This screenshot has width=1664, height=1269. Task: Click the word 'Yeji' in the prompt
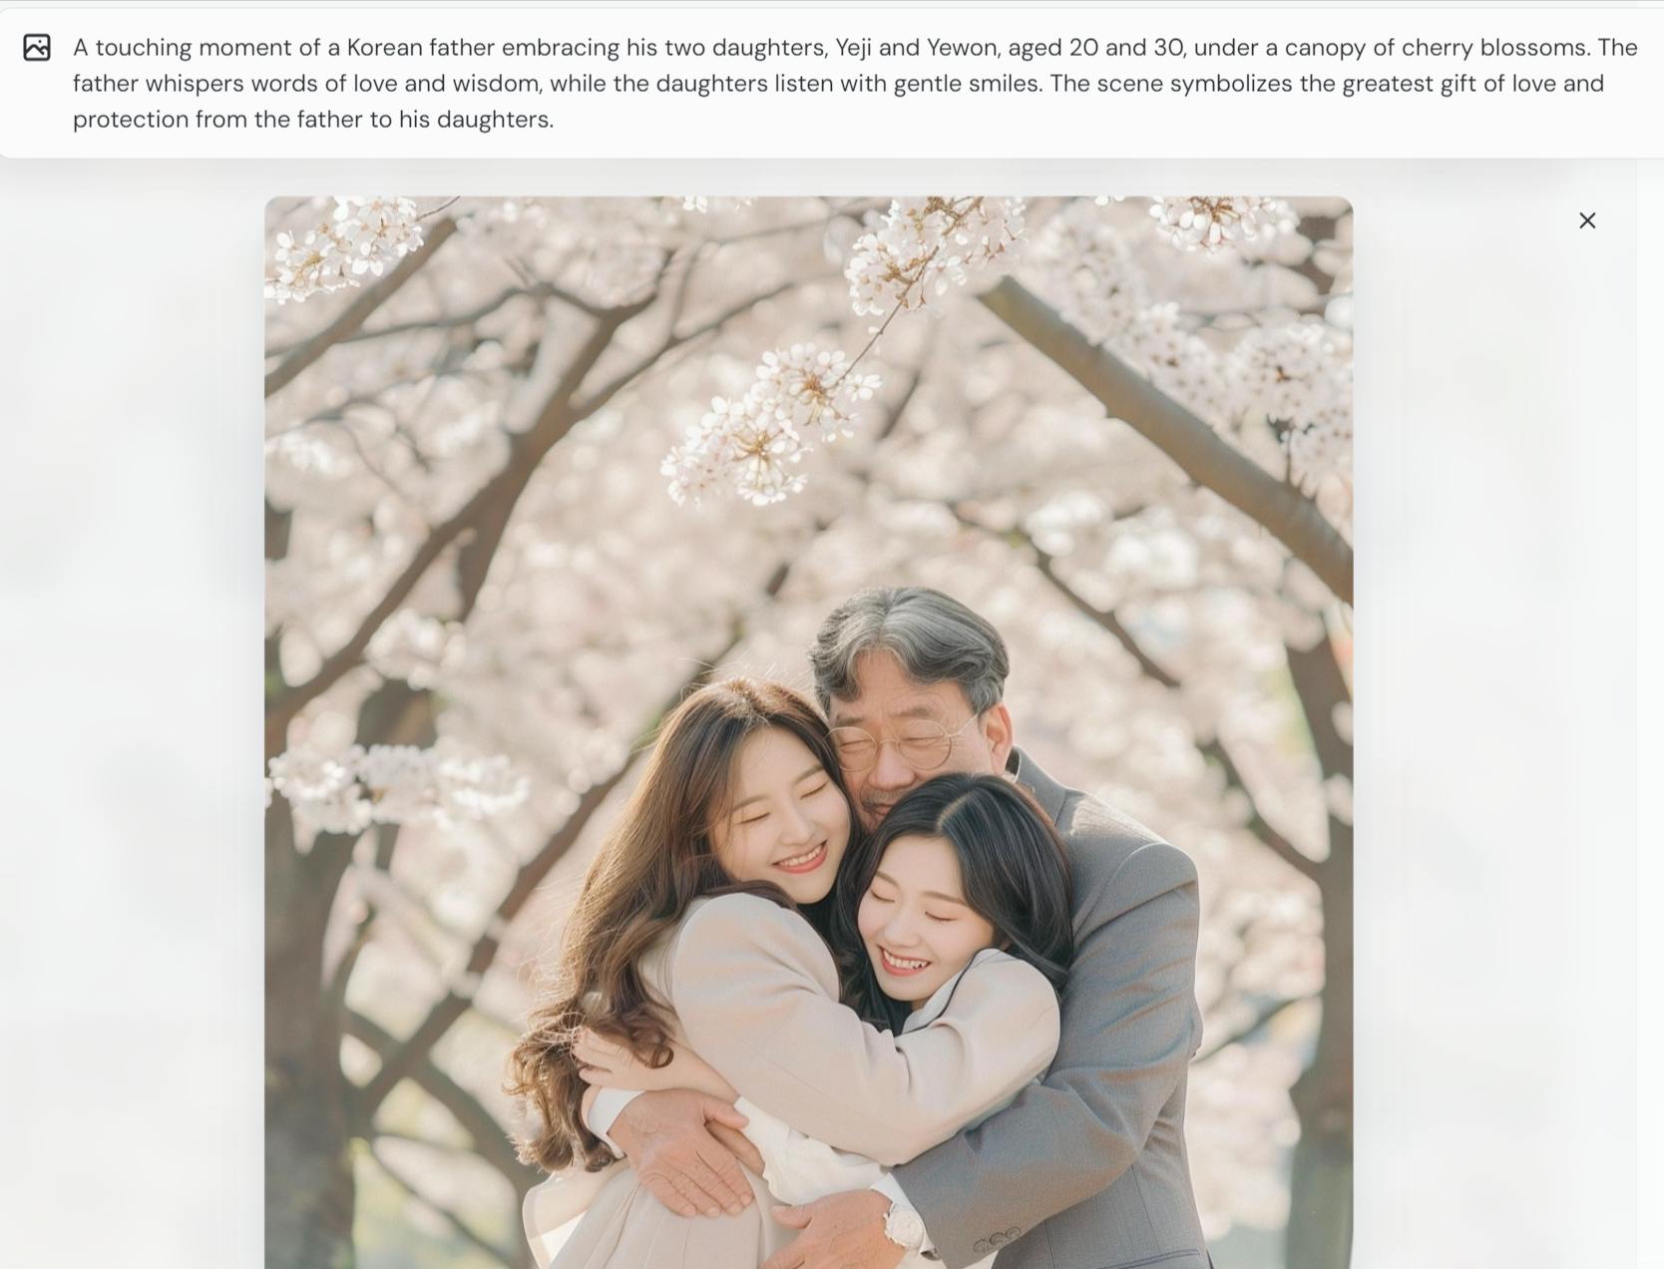(x=853, y=48)
